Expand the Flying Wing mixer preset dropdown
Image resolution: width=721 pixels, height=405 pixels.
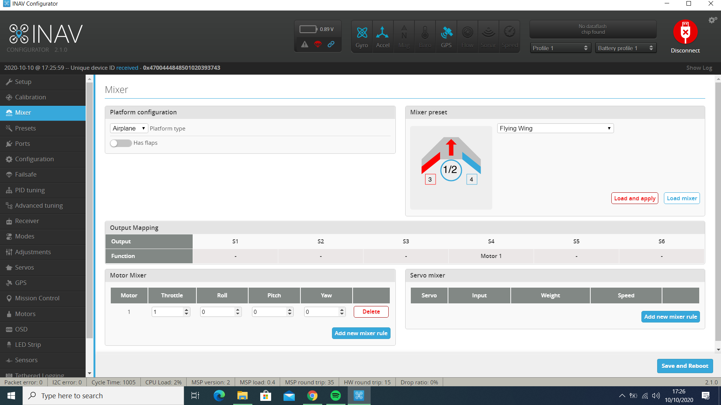[x=555, y=128]
